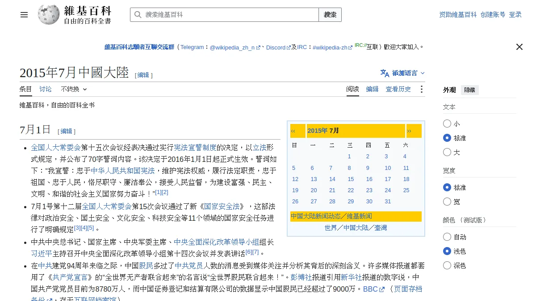Open the 创建账号 link

[x=493, y=15]
